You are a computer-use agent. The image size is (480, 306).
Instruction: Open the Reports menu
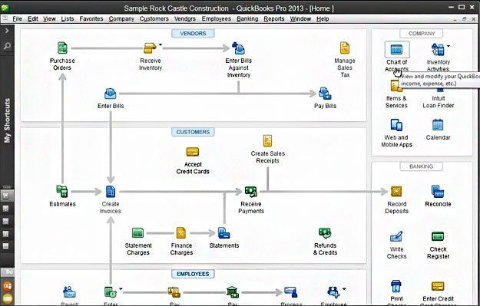click(274, 18)
